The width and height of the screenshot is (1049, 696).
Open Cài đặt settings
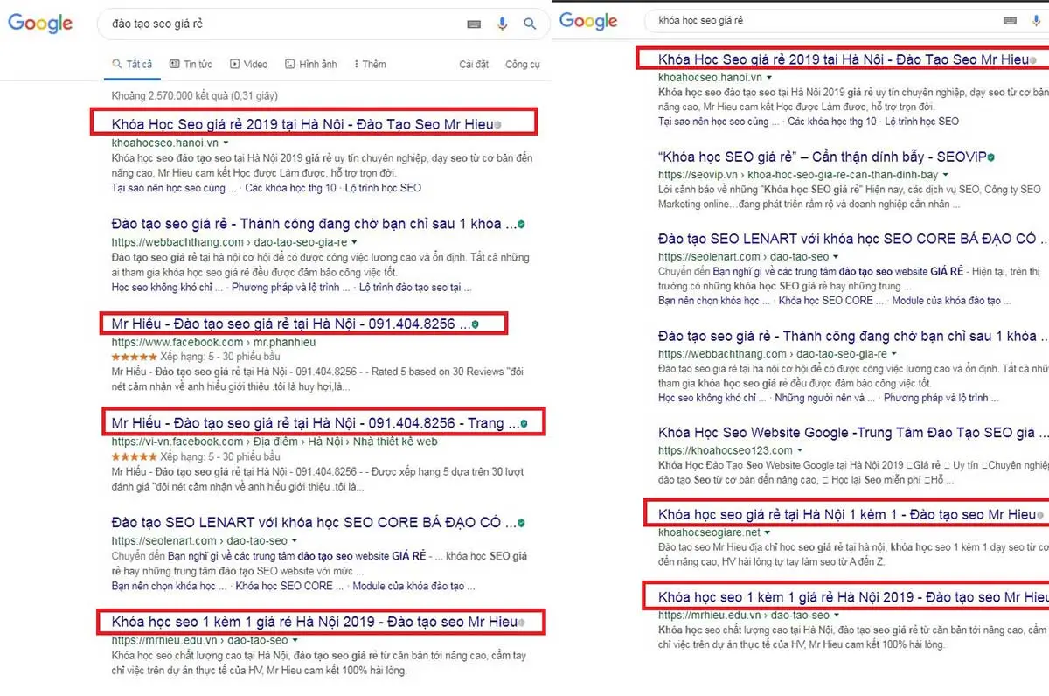474,64
